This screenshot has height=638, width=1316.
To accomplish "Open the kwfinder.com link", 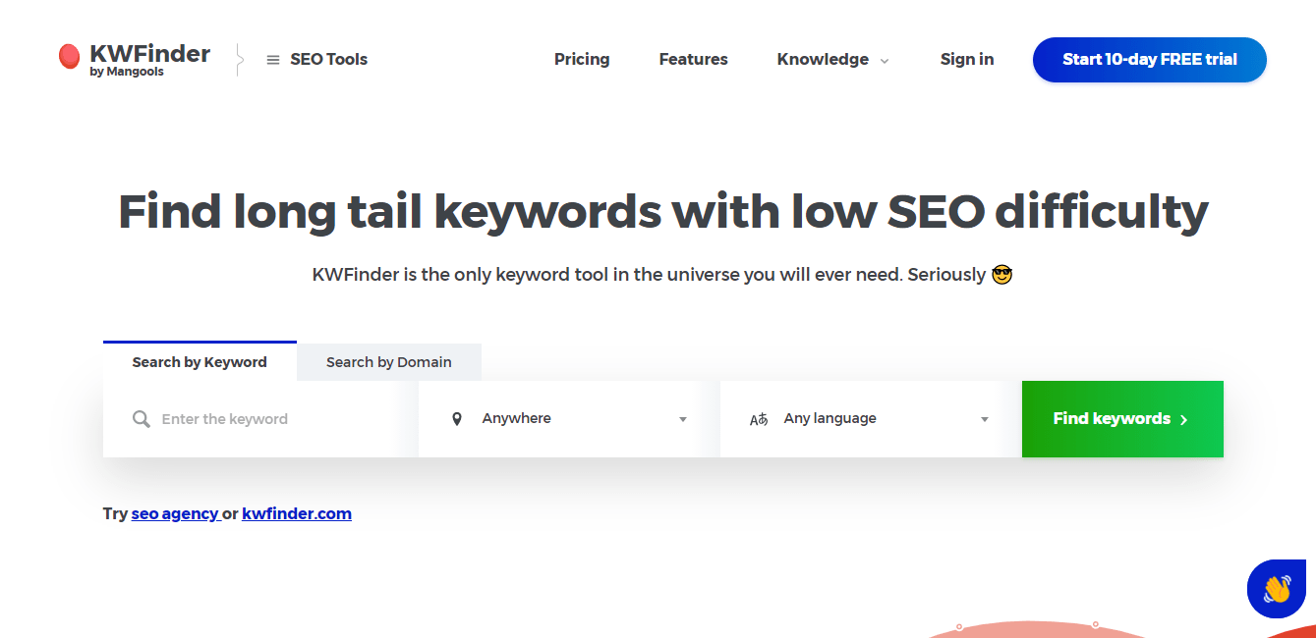I will 297,513.
